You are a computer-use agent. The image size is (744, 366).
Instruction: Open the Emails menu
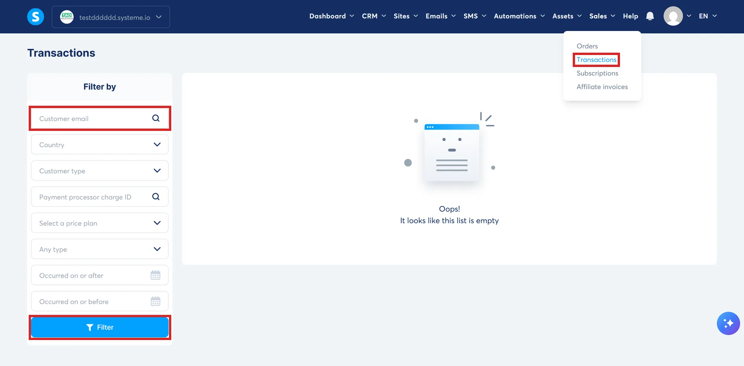tap(440, 16)
